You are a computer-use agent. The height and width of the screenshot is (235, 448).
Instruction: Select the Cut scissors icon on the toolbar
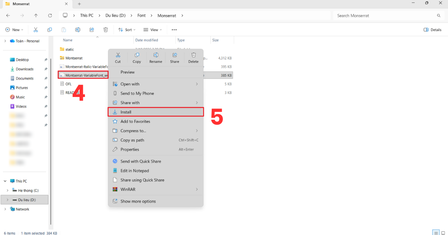point(36,29)
